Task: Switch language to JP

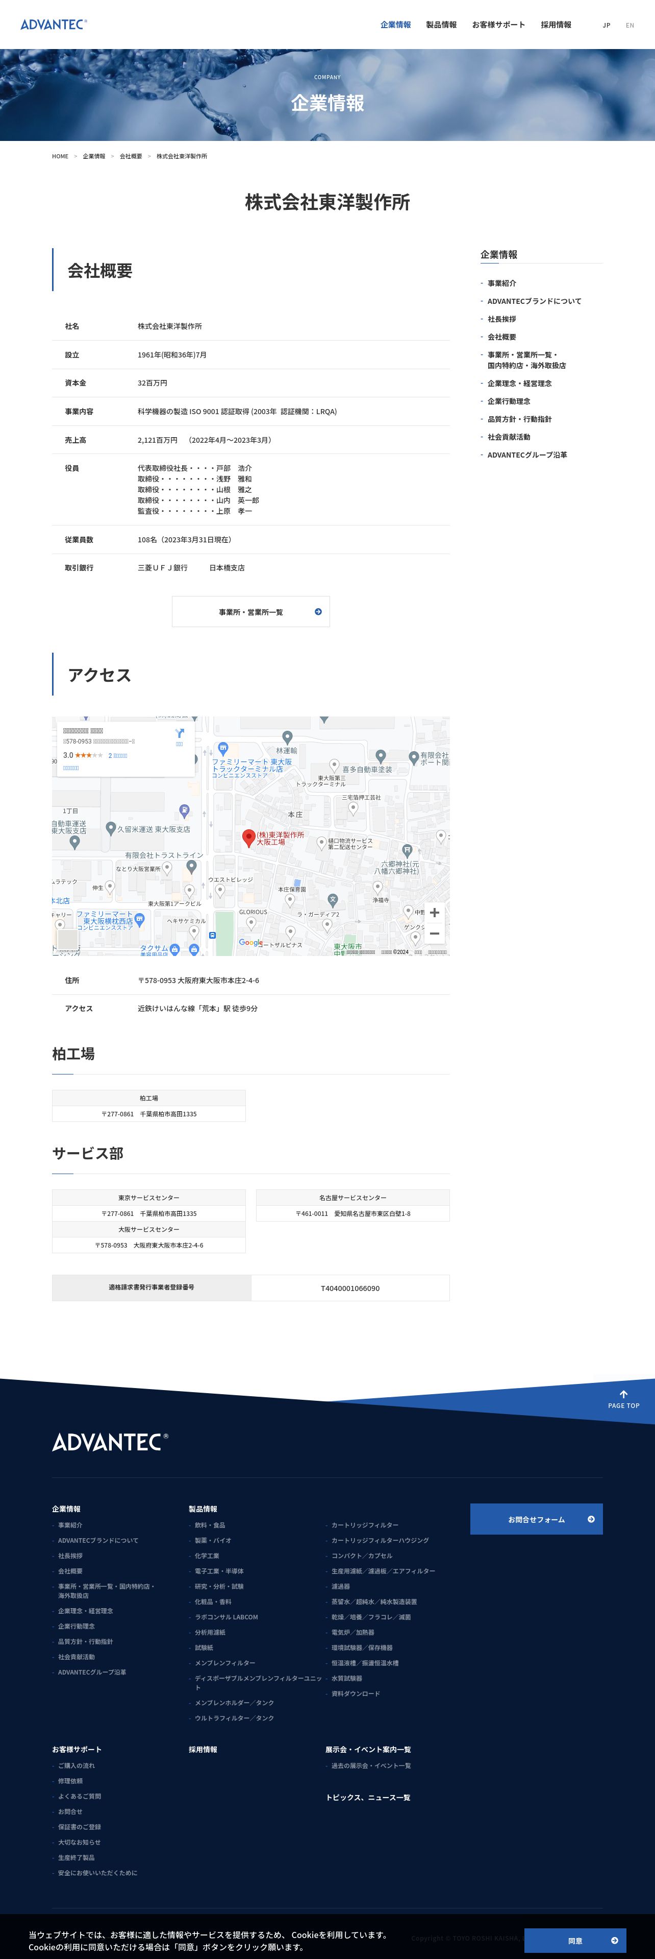Action: point(607,25)
